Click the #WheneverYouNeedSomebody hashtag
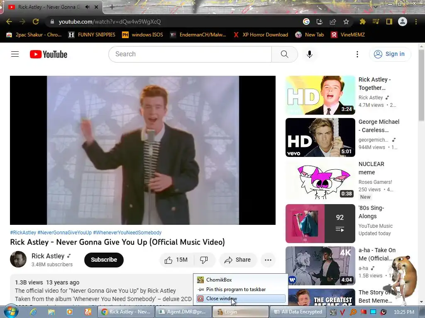This screenshot has height=318, width=425. [x=127, y=233]
